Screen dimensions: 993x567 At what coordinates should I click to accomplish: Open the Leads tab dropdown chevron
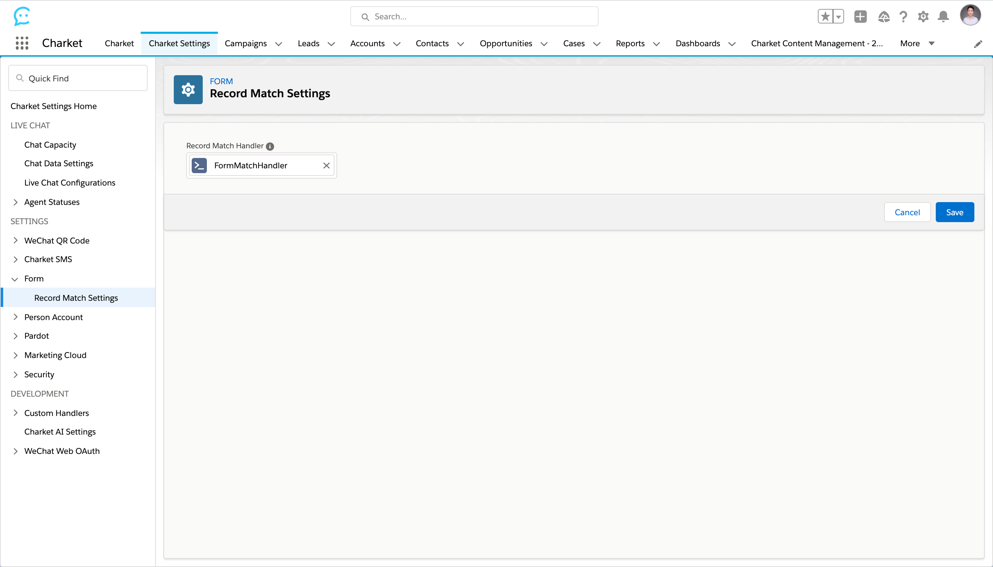pyautogui.click(x=331, y=43)
